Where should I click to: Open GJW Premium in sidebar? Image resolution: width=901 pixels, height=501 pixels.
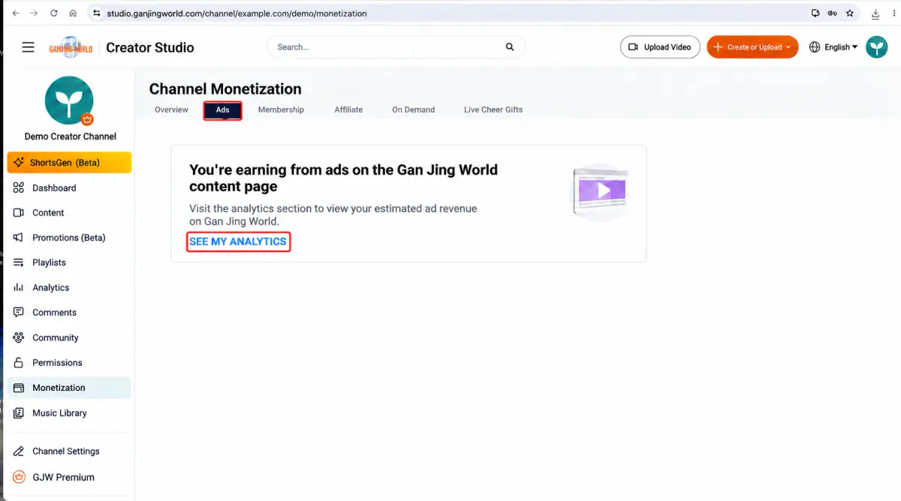tap(69, 477)
